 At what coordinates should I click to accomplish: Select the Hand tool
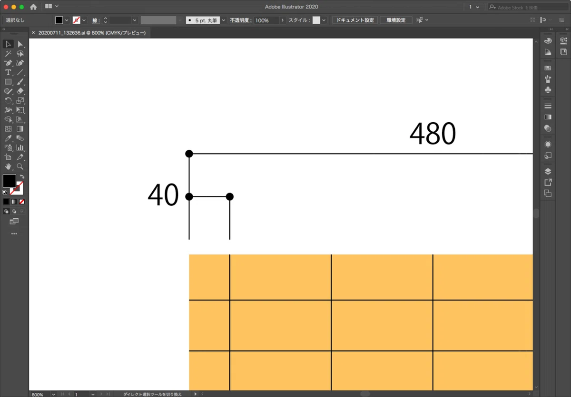click(8, 166)
